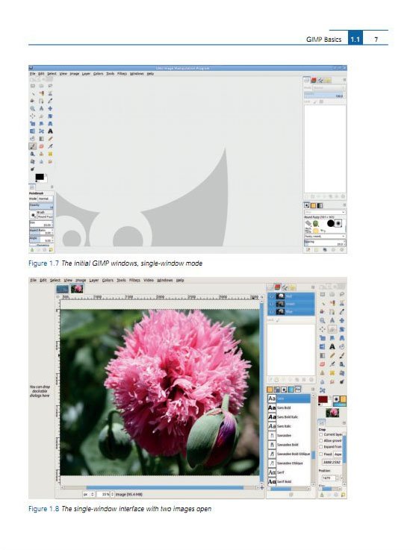Click the active Paintbrush tool in Figure 1.7
This screenshot has height=550, width=416.
33,146
